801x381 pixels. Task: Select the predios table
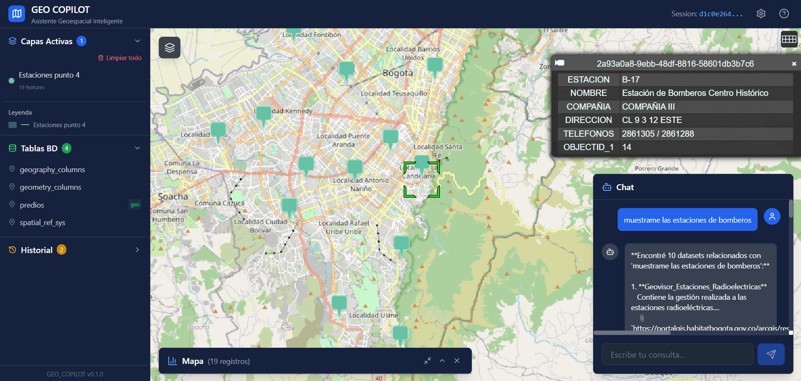coord(32,205)
